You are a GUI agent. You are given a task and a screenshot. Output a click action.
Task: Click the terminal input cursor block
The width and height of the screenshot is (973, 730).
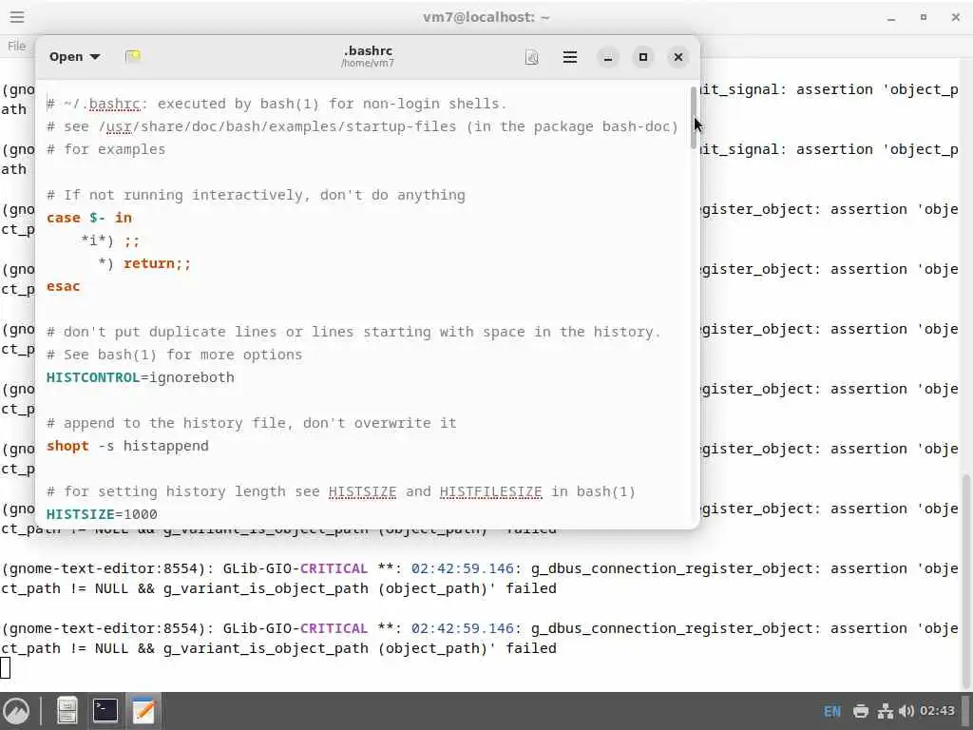(x=5, y=668)
